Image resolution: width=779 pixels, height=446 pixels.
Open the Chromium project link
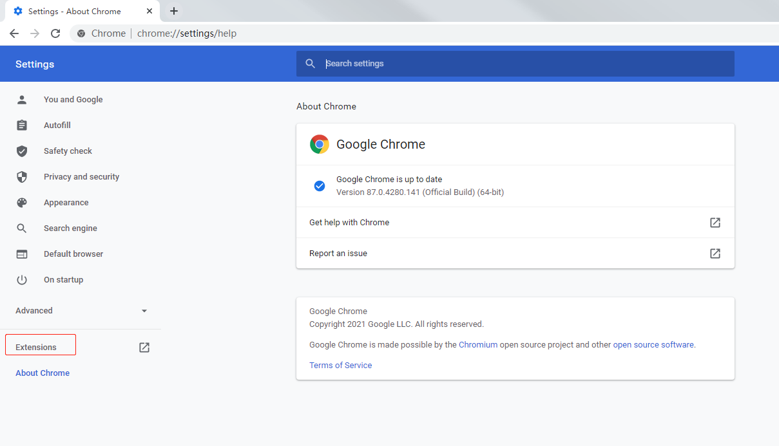click(x=478, y=345)
